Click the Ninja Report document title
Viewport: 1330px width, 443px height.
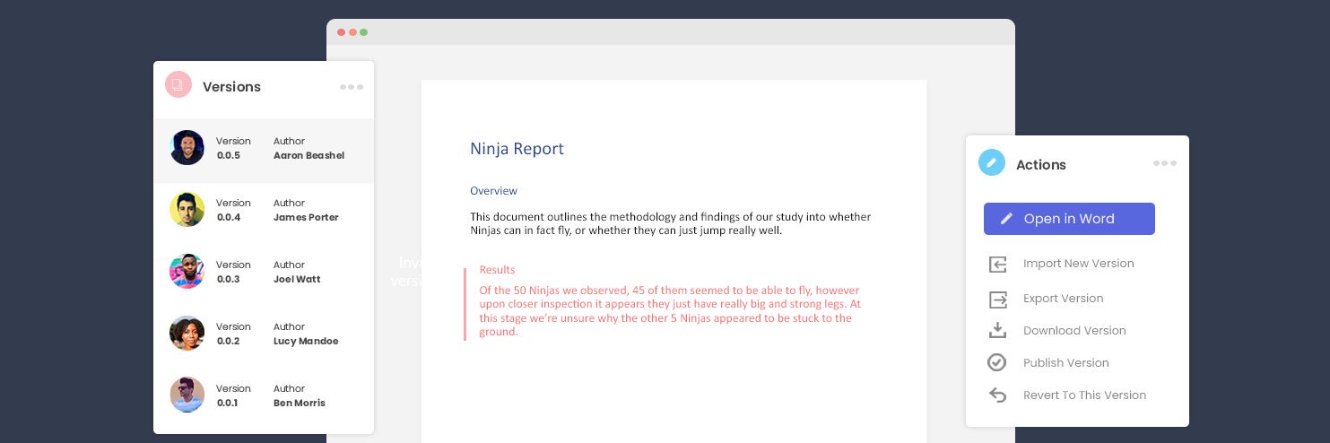(x=517, y=149)
